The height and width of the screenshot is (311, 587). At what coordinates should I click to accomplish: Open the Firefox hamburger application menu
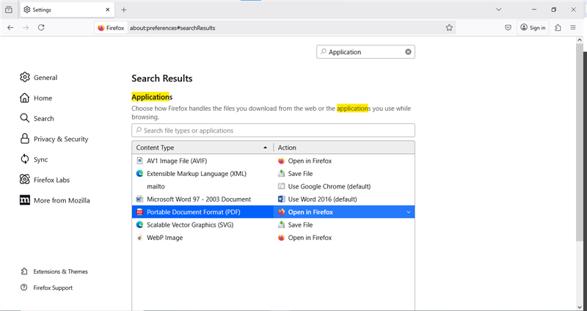pos(573,28)
